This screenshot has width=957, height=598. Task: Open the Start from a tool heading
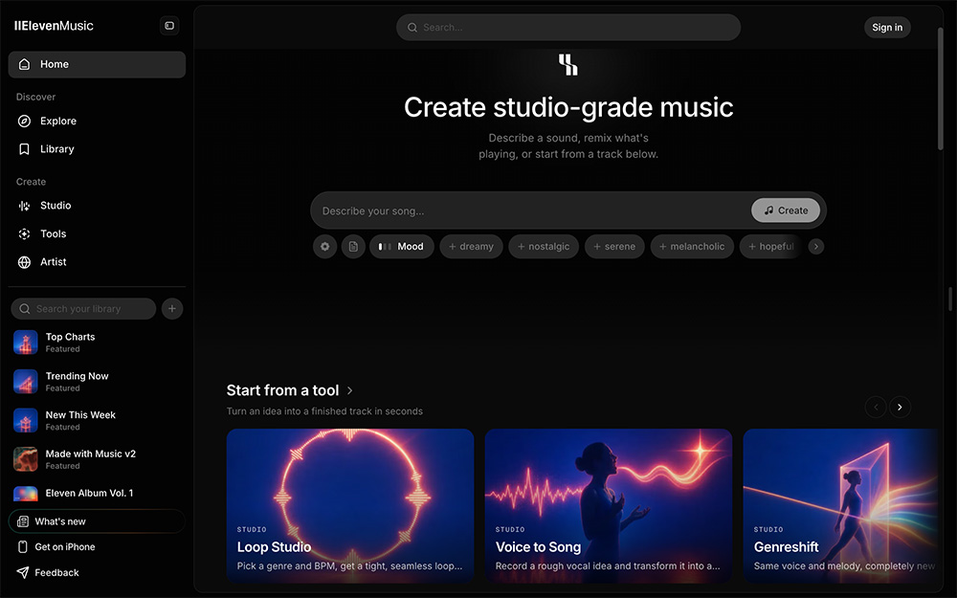point(282,390)
